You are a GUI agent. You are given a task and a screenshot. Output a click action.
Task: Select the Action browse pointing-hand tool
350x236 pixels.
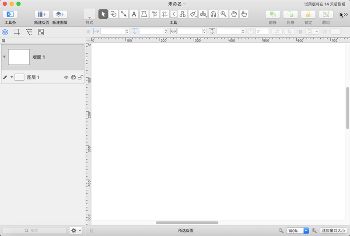click(244, 14)
